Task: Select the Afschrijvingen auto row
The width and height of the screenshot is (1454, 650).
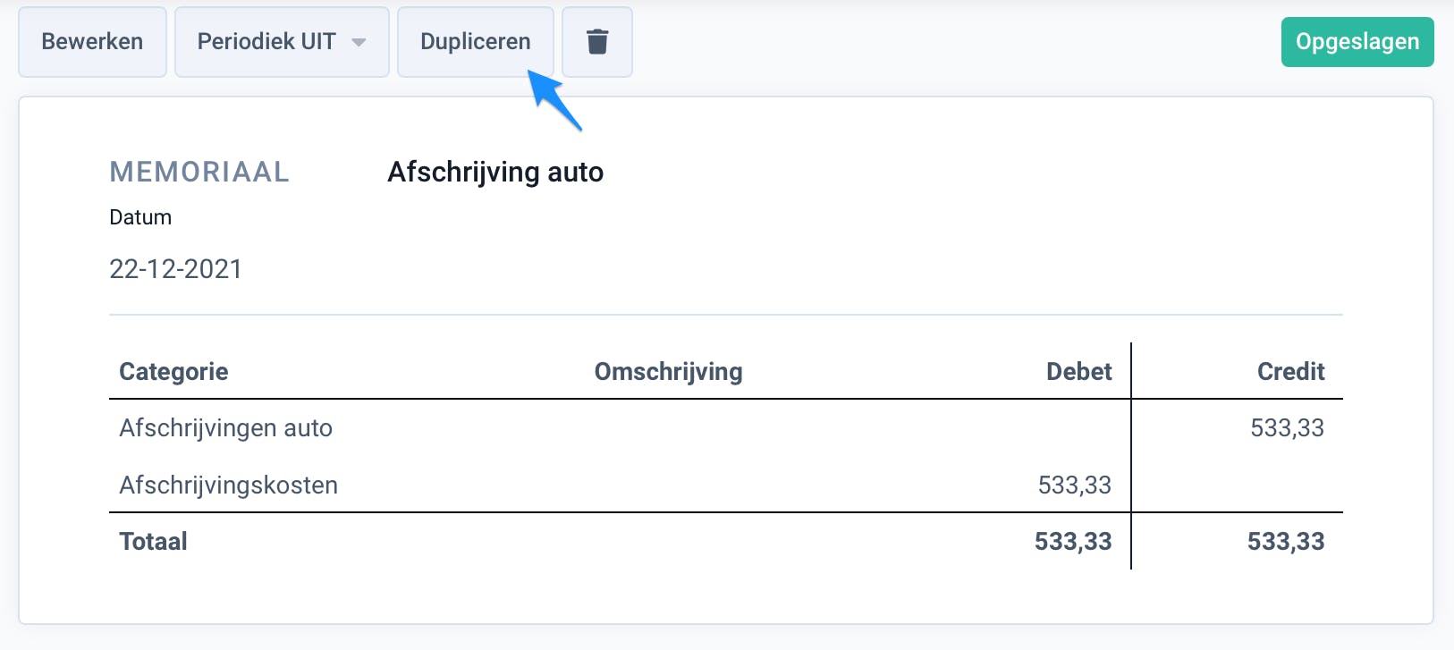Action: tap(225, 427)
